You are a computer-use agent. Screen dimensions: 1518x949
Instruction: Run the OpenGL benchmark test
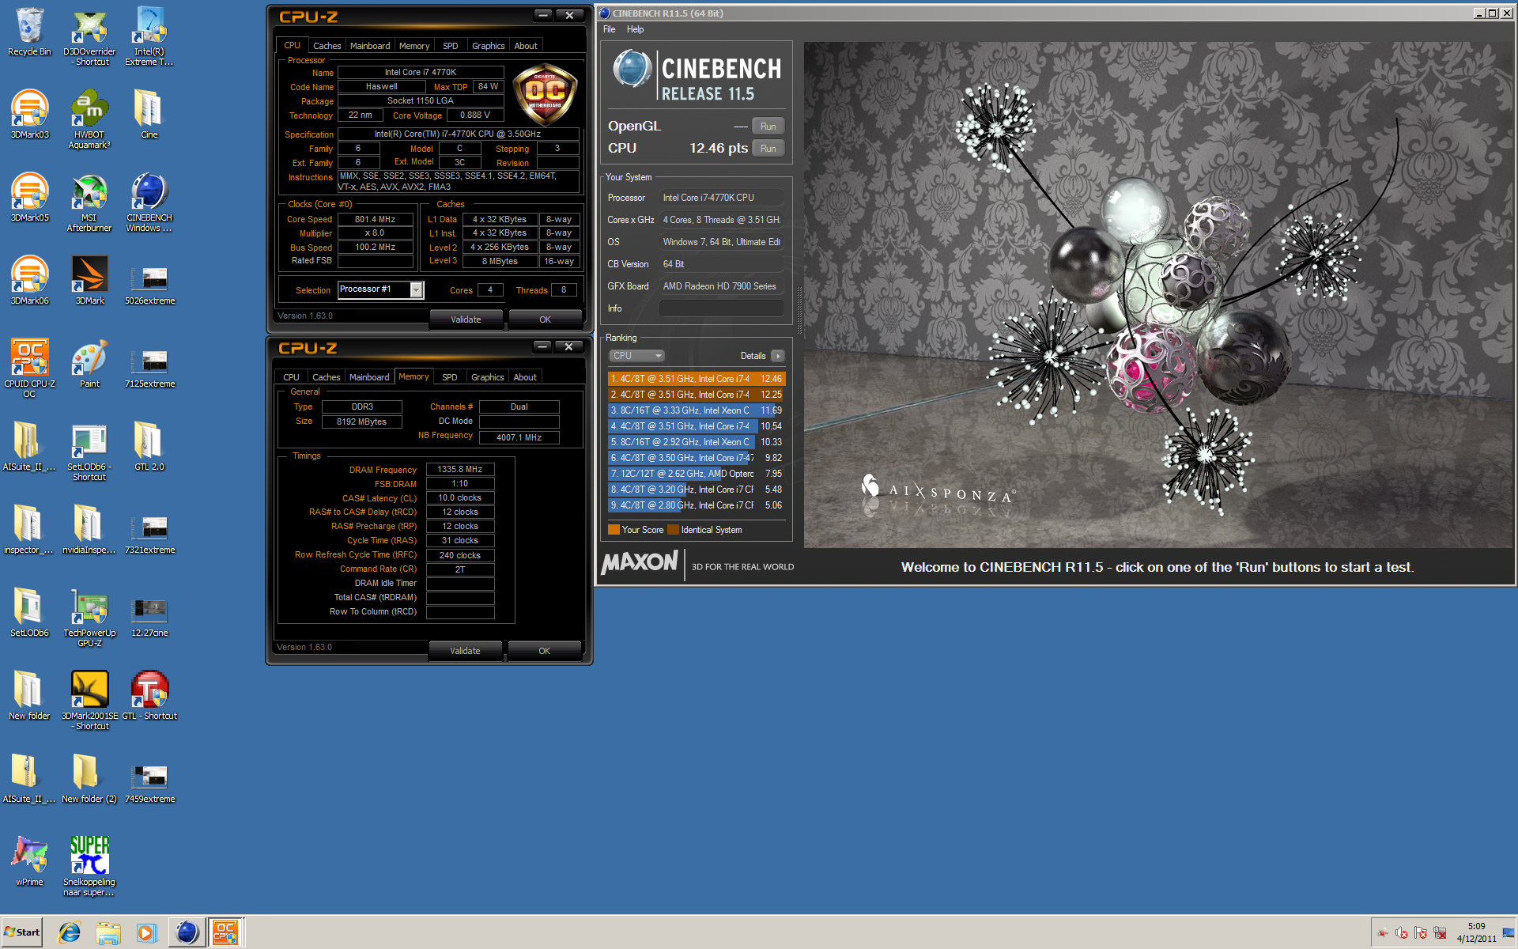(768, 127)
